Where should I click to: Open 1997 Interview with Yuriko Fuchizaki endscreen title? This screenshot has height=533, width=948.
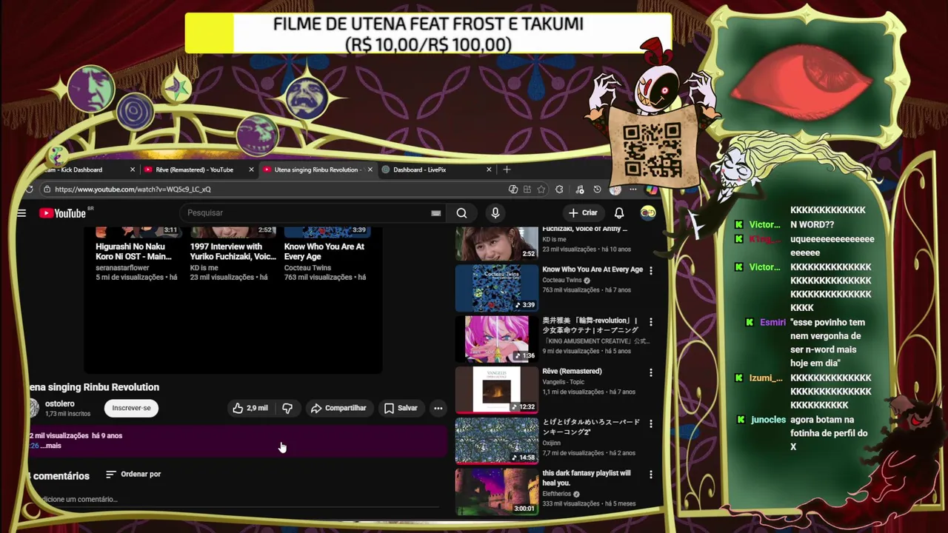pyautogui.click(x=233, y=252)
